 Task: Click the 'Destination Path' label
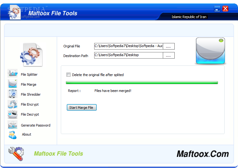[75, 56]
